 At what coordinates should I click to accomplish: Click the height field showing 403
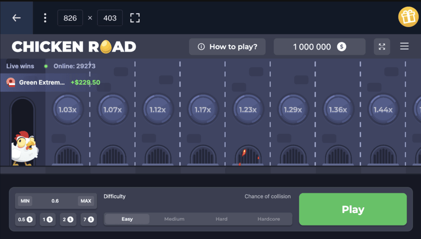coord(110,18)
